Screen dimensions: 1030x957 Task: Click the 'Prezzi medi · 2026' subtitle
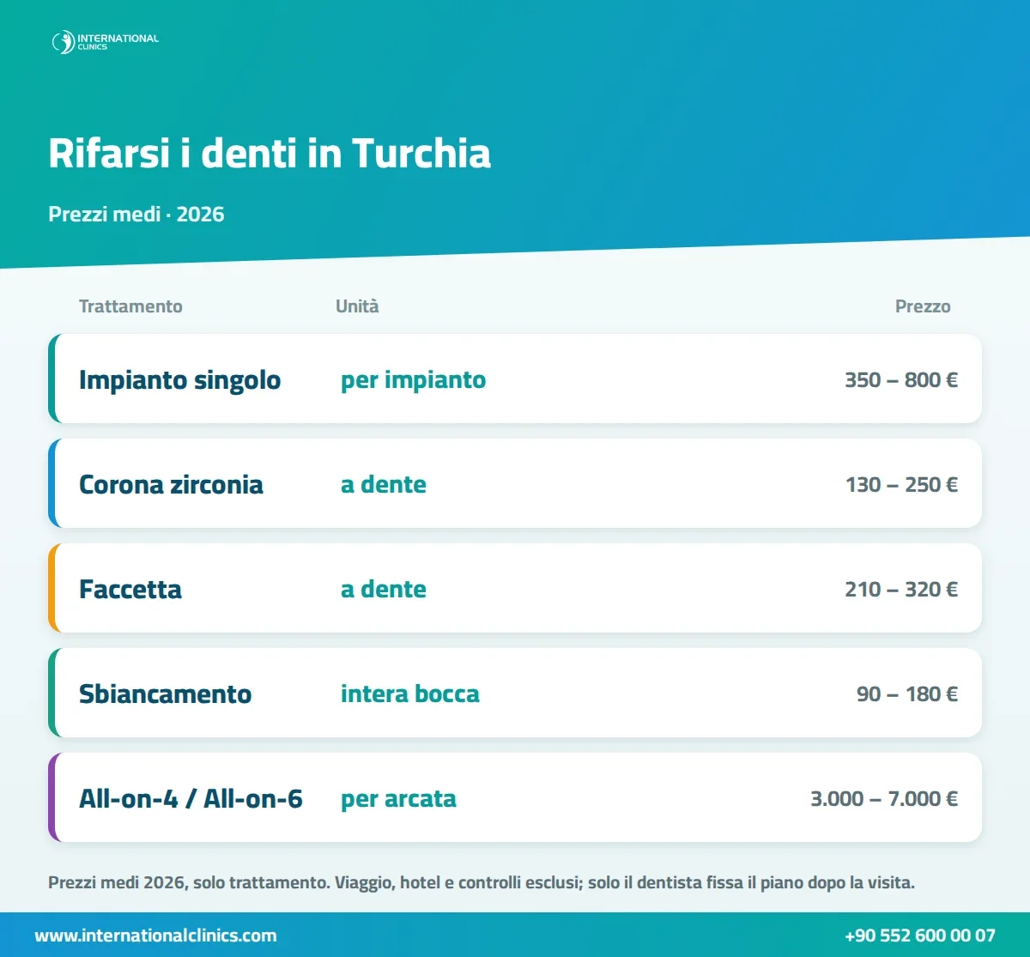(x=136, y=214)
